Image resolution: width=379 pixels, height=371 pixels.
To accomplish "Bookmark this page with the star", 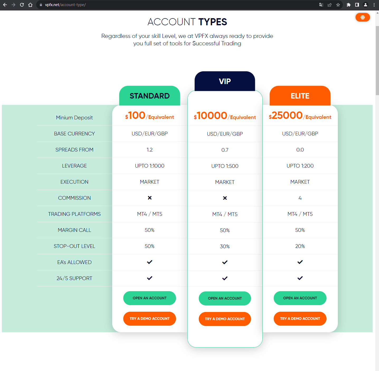I will [338, 5].
